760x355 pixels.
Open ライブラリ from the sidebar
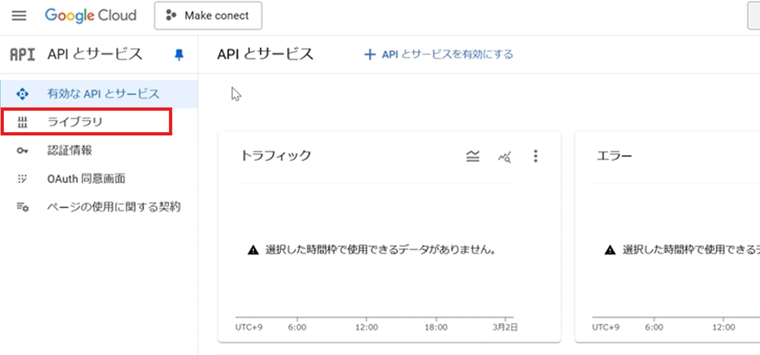[x=75, y=122]
